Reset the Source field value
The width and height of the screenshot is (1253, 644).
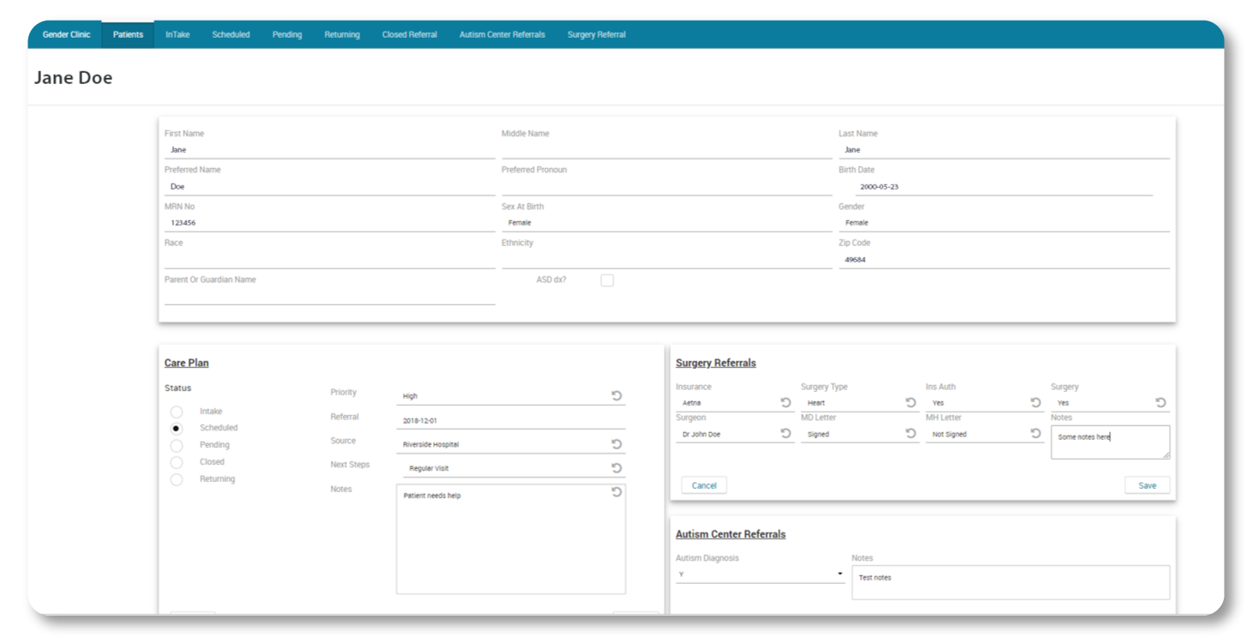617,443
